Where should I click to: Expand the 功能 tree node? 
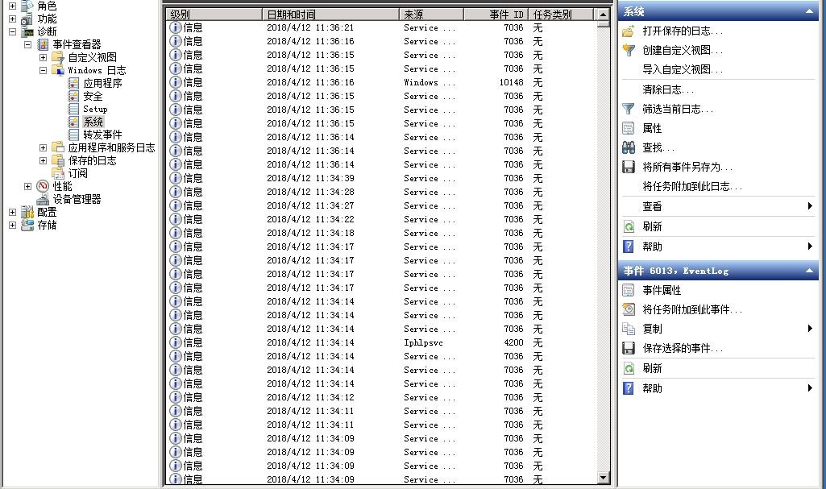pyautogui.click(x=12, y=19)
